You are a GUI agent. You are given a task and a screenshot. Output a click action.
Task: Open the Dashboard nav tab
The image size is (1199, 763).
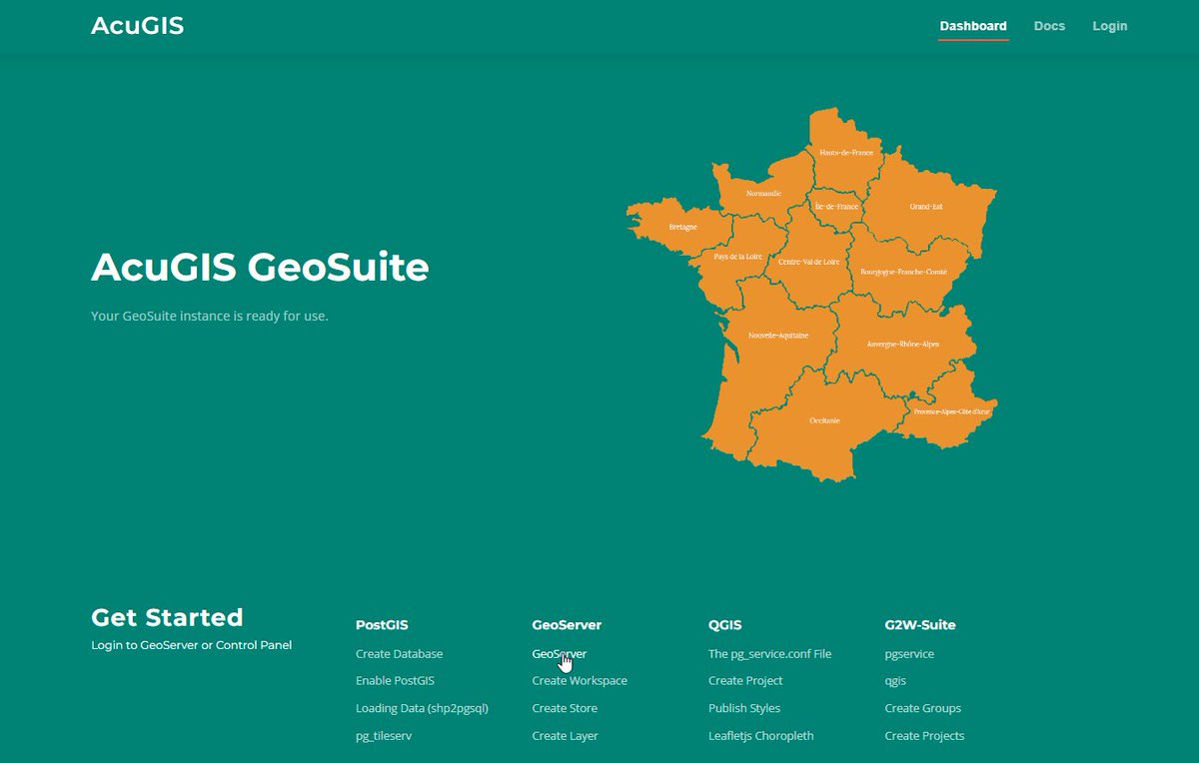coord(973,26)
